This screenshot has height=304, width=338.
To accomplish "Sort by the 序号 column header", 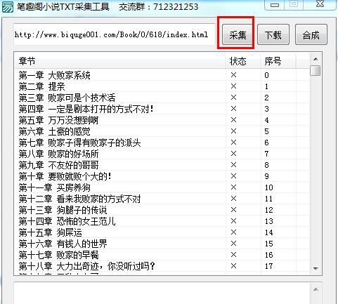I will [278, 61].
